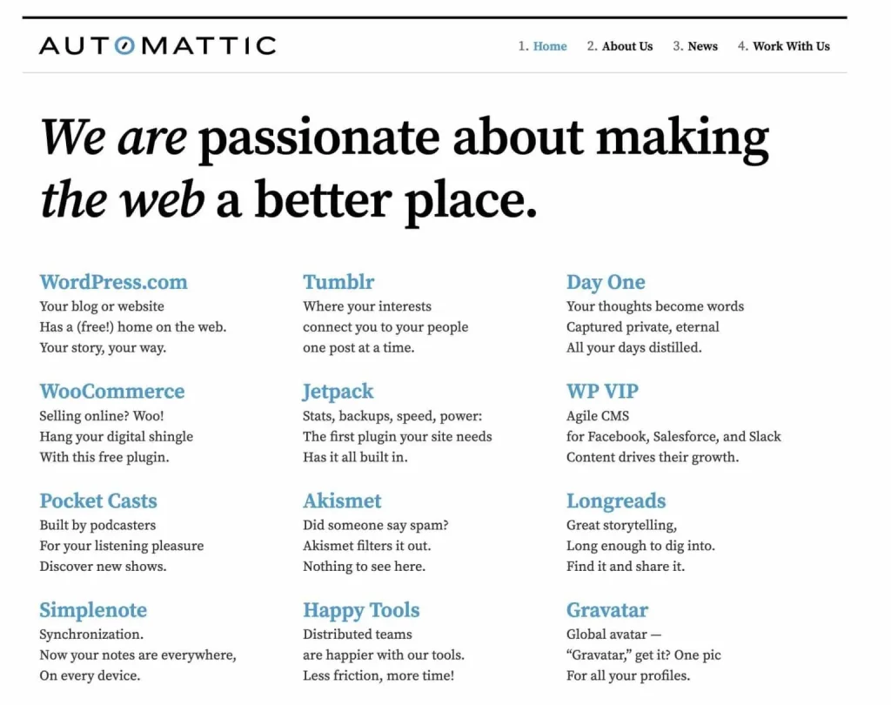891x705 pixels.
Task: Visit the WP VIP link
Action: pos(602,392)
